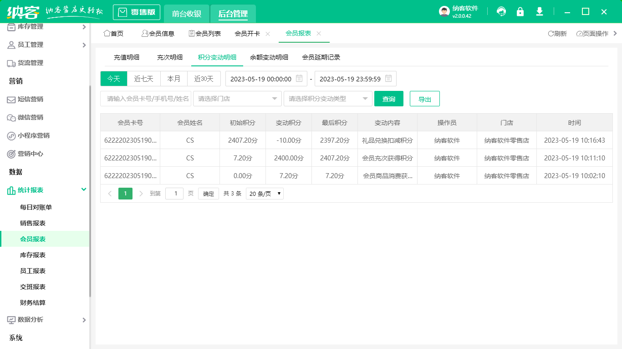
Task: Click the customer service headset icon
Action: click(501, 12)
